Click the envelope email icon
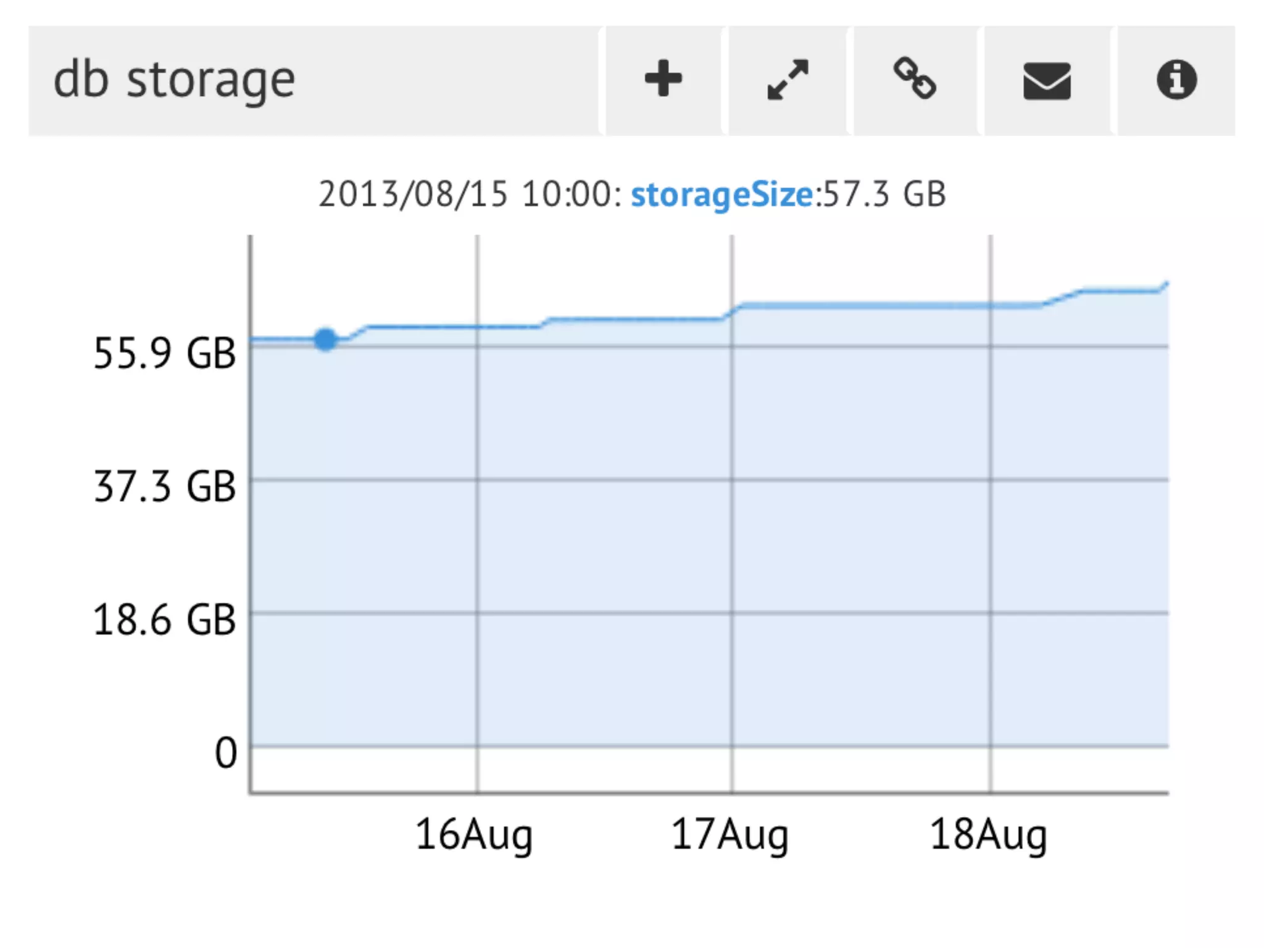 point(1047,80)
